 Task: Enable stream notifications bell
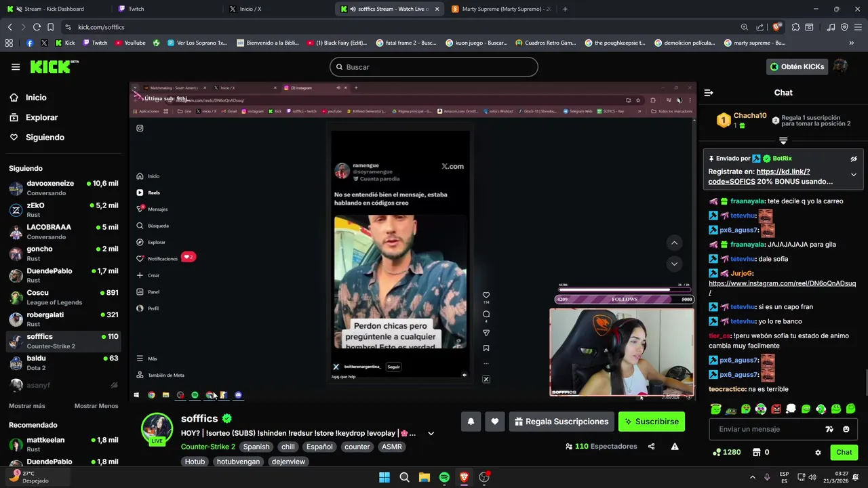471,422
